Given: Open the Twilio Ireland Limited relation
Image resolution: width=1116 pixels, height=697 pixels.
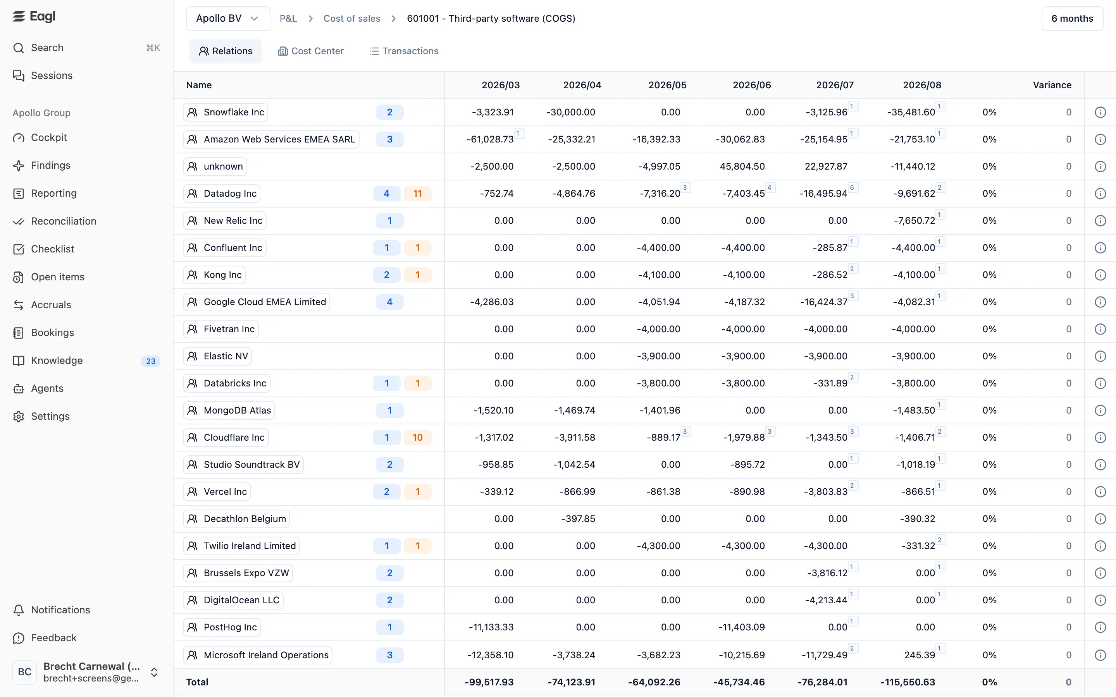Looking at the screenshot, I should 241,546.
